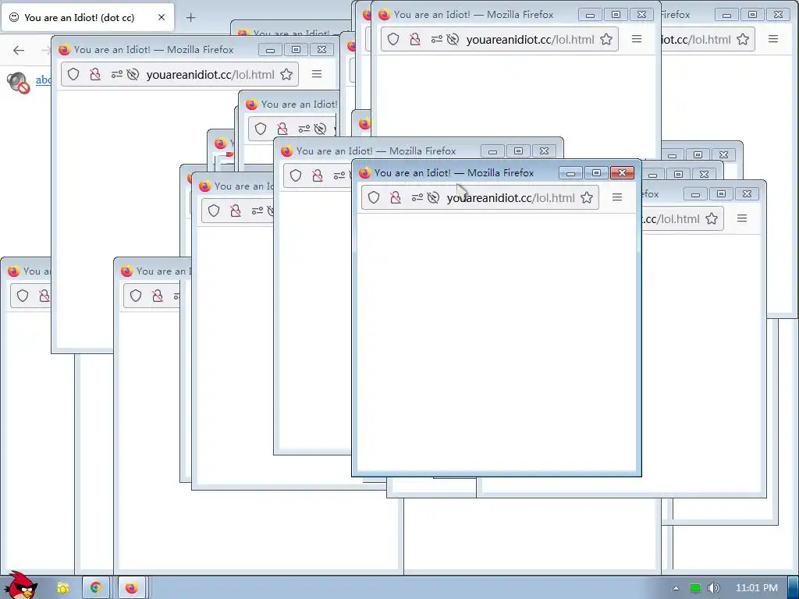Click shield icon in popup beside muted speaker

tap(73, 74)
